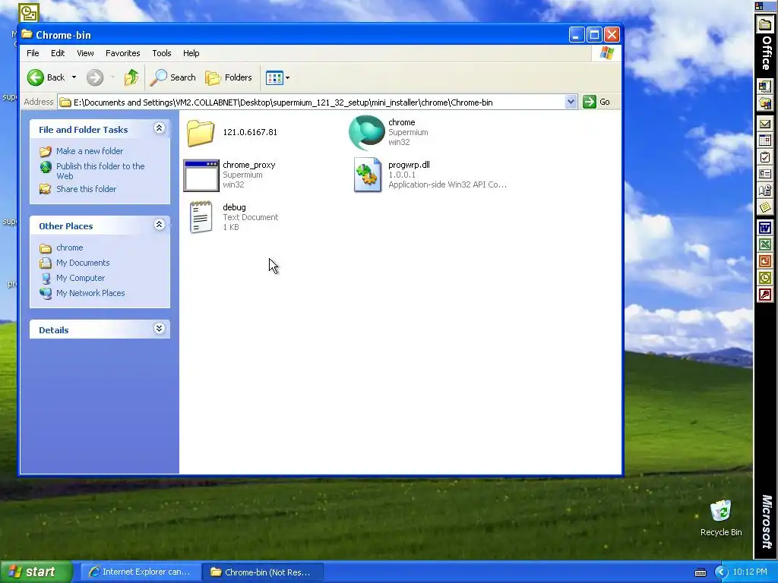This screenshot has height=583, width=778.
Task: Open the File menu
Action: click(x=33, y=53)
